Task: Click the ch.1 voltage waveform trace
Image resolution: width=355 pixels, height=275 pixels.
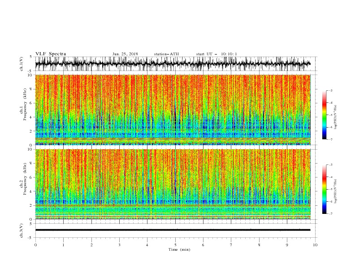Action: coord(173,63)
